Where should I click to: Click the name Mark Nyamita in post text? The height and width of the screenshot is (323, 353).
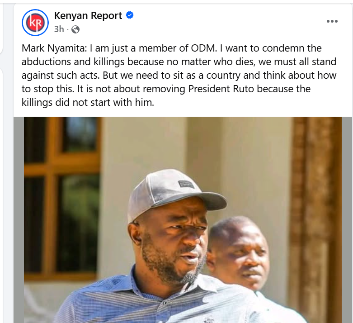(53, 48)
